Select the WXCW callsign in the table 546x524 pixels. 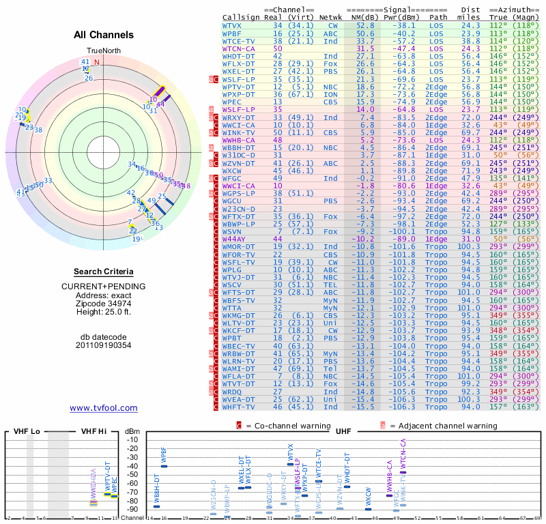[x=231, y=171]
